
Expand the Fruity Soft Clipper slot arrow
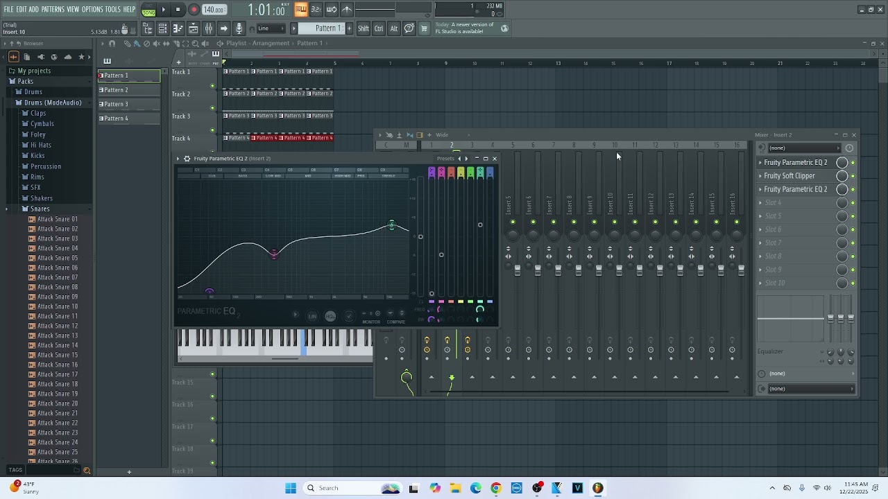760,176
